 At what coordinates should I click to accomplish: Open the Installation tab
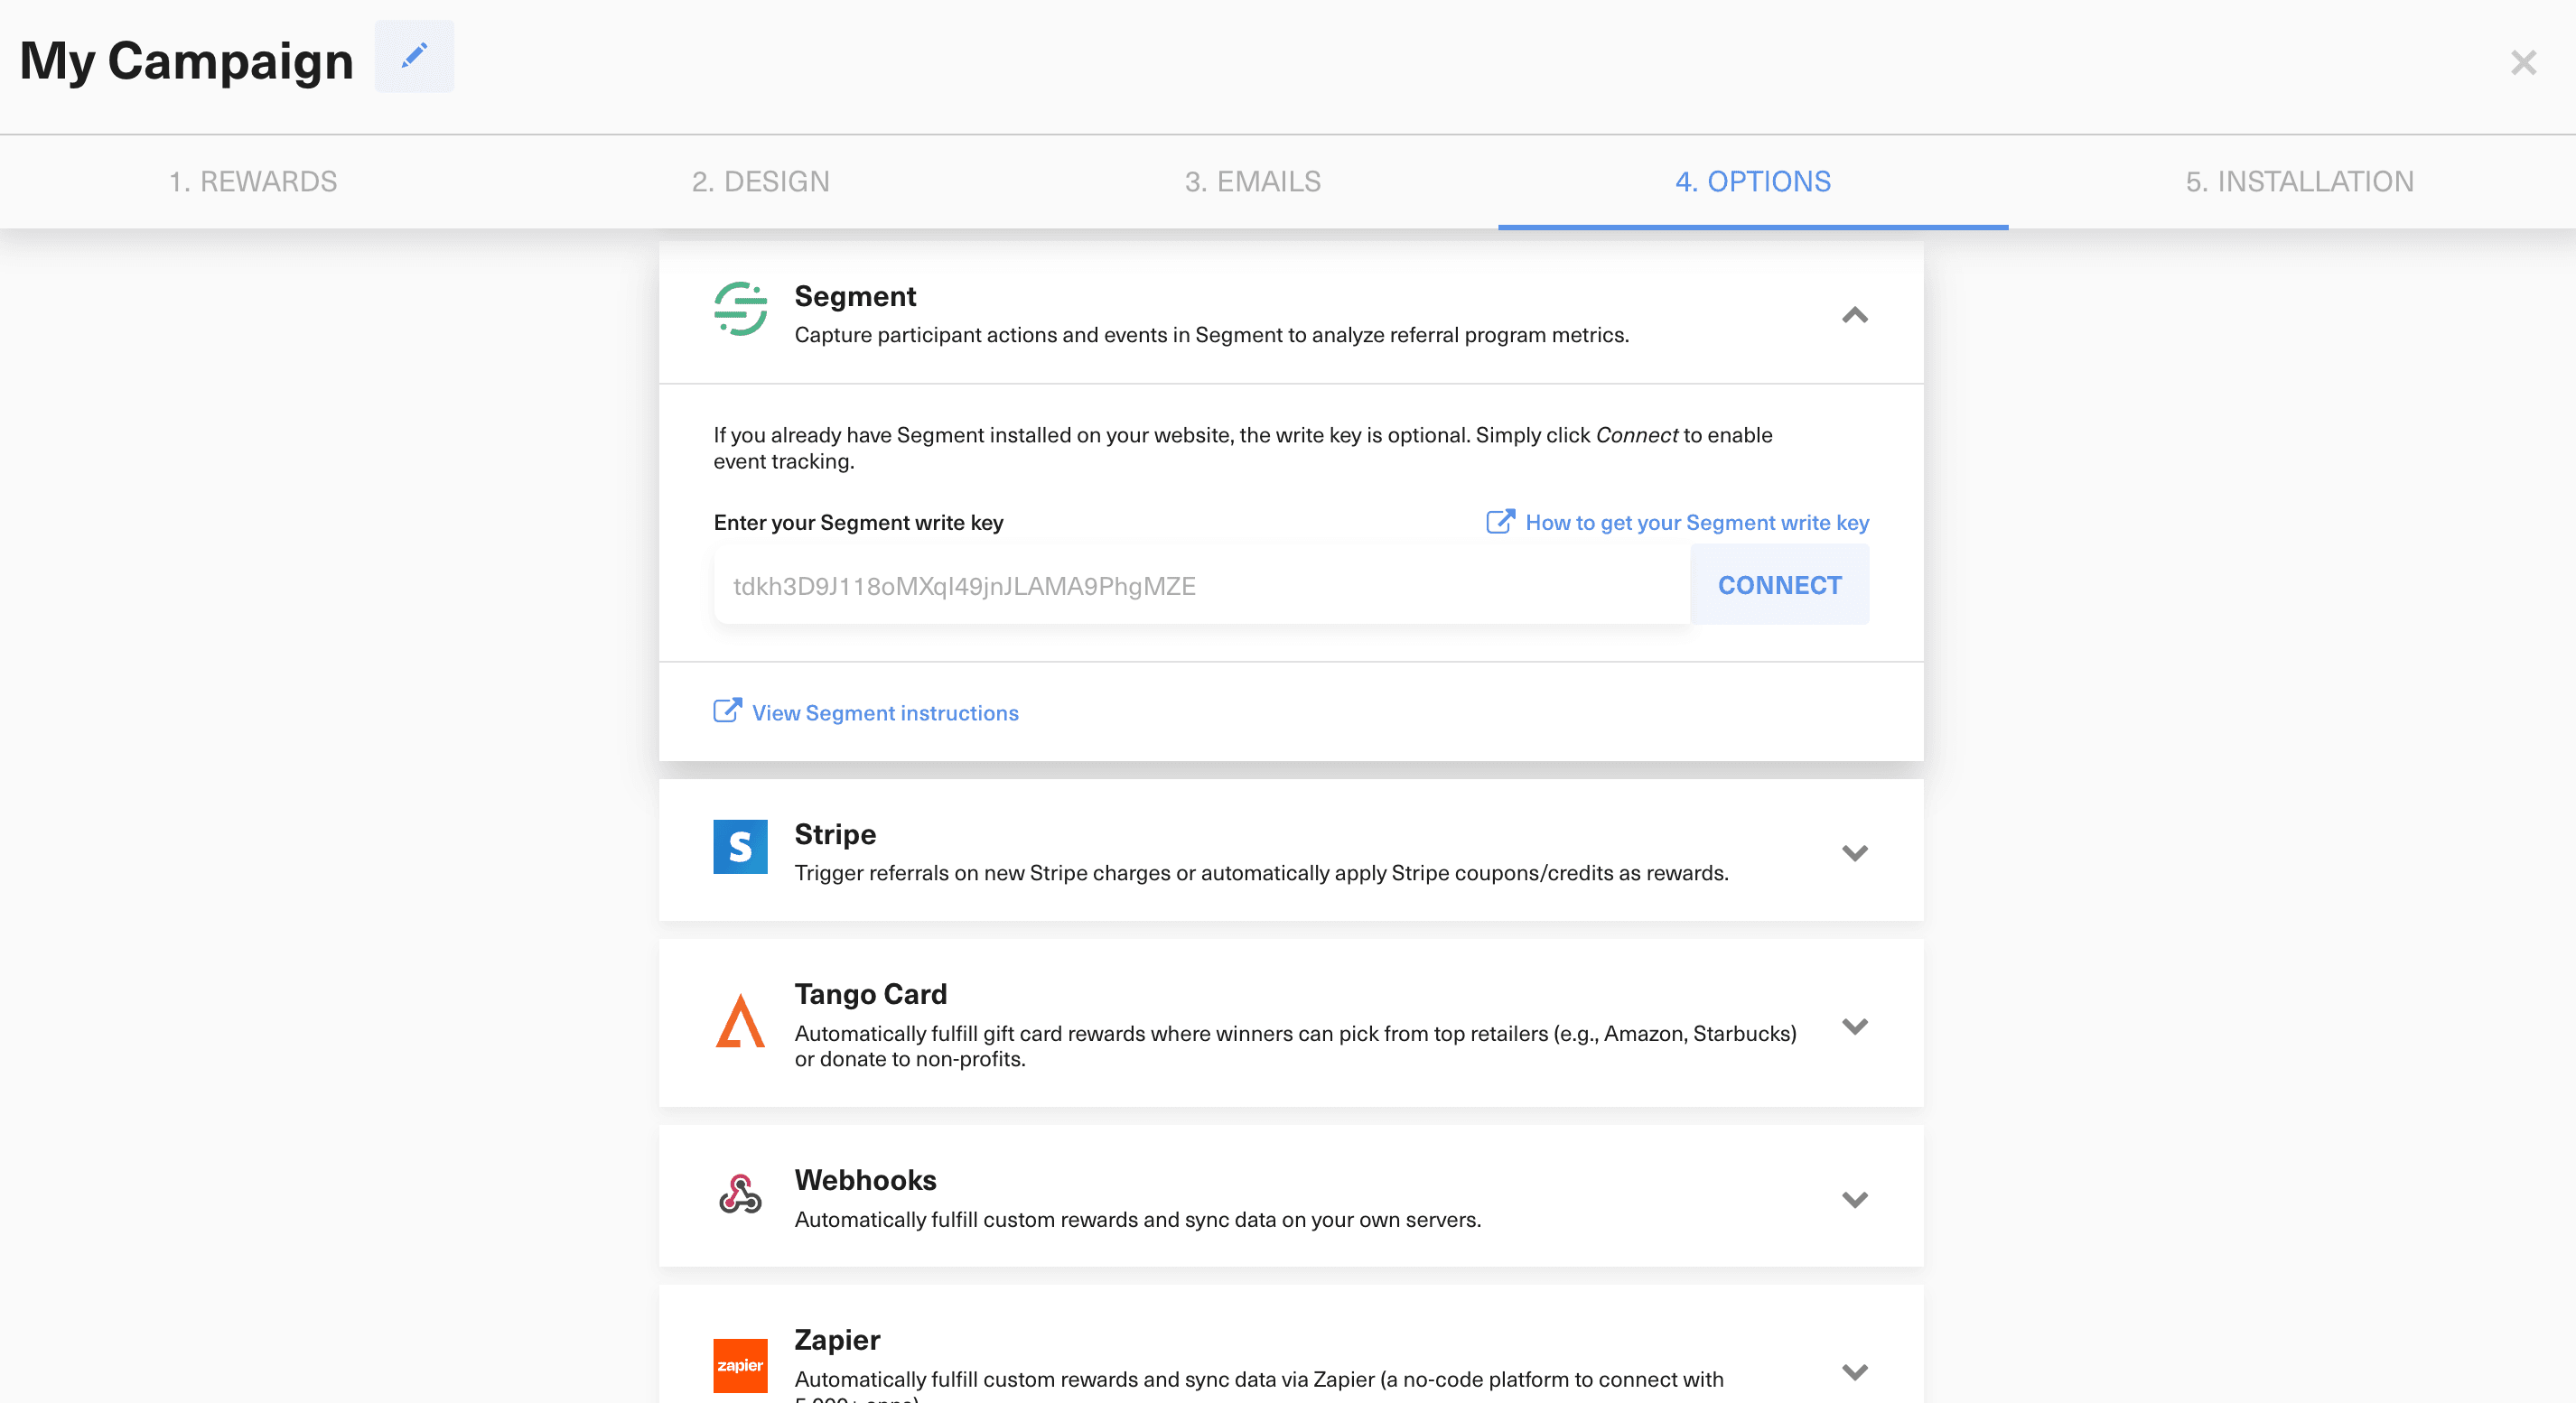2299,181
